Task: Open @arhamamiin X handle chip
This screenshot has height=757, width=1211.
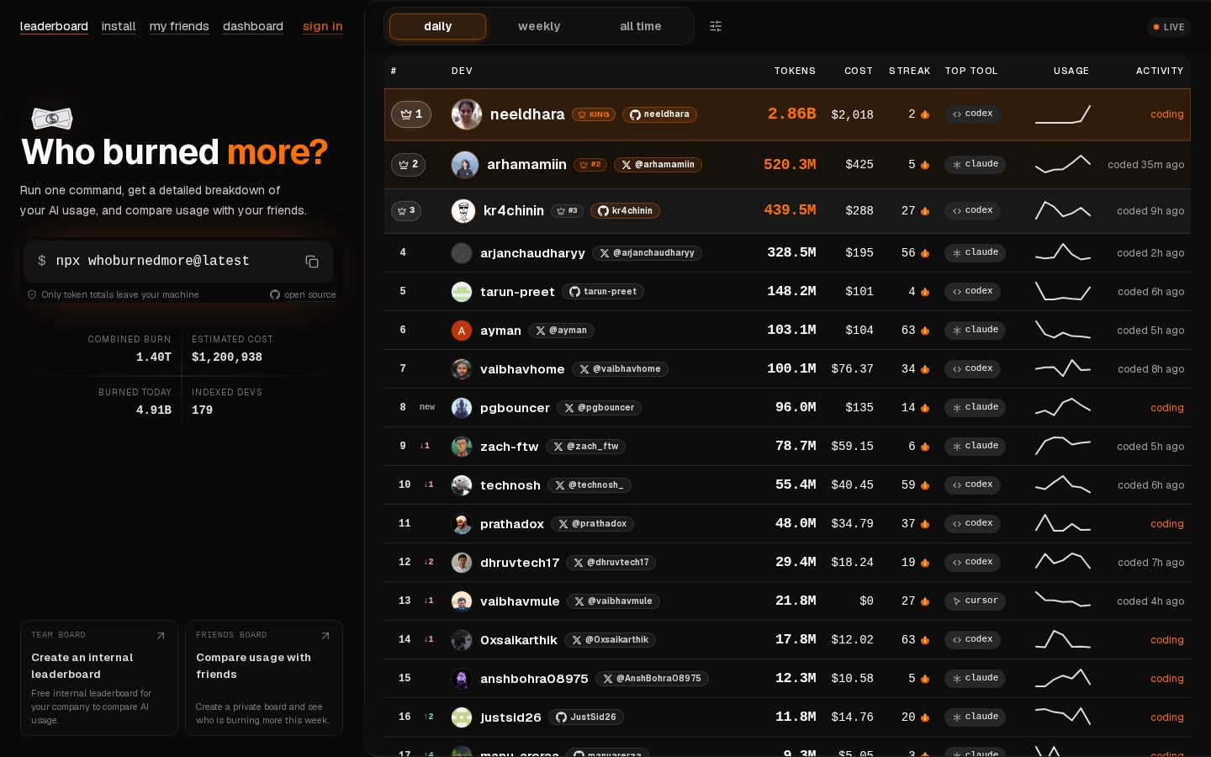Action: [x=658, y=165]
